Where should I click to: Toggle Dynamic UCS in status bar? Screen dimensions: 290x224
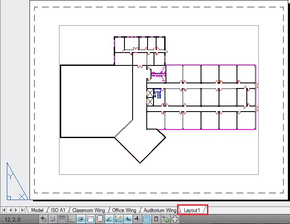pyautogui.click(x=118, y=219)
